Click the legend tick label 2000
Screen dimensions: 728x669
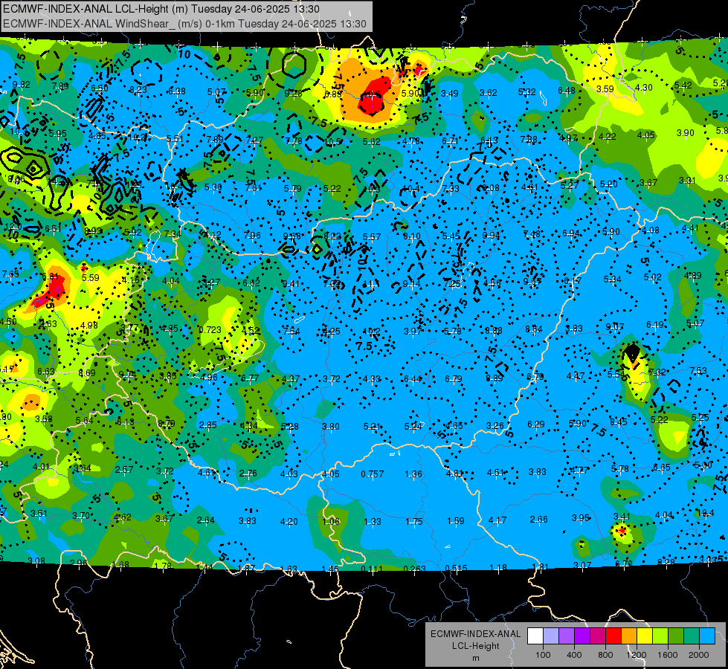click(699, 655)
